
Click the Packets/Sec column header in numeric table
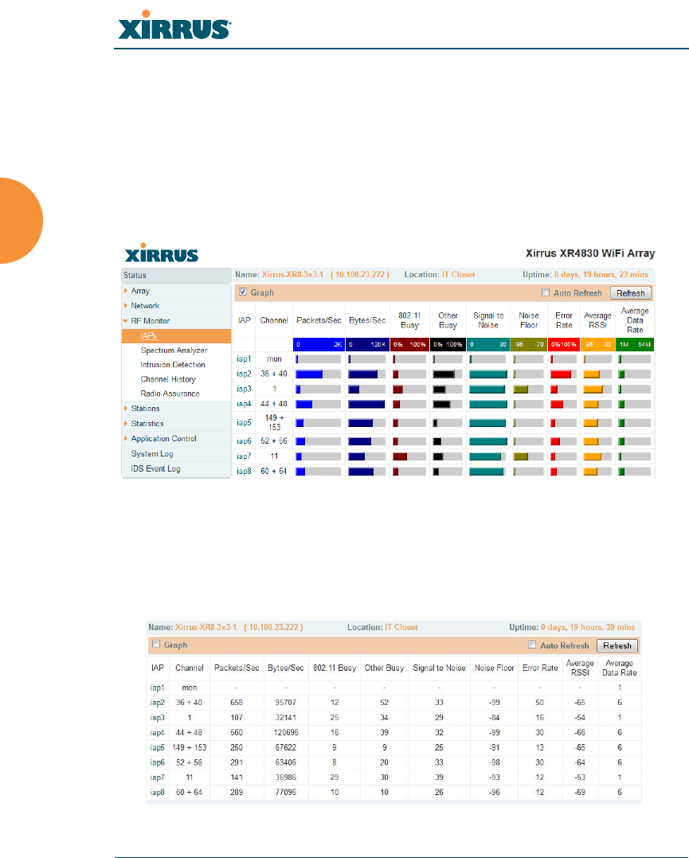click(x=237, y=668)
